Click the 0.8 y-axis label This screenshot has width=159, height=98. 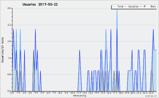point(9,75)
